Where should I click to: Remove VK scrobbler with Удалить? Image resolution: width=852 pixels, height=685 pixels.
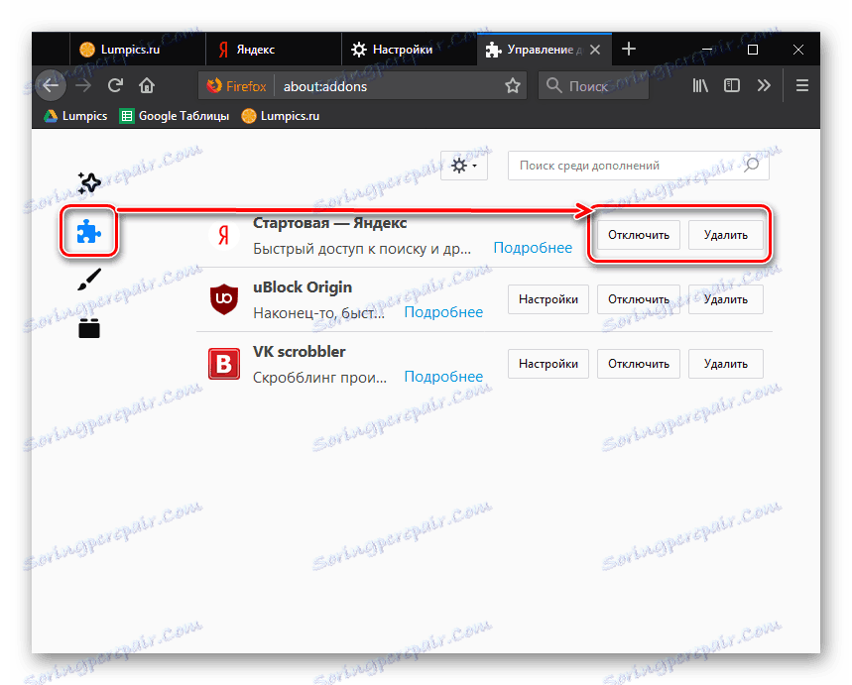tap(726, 364)
